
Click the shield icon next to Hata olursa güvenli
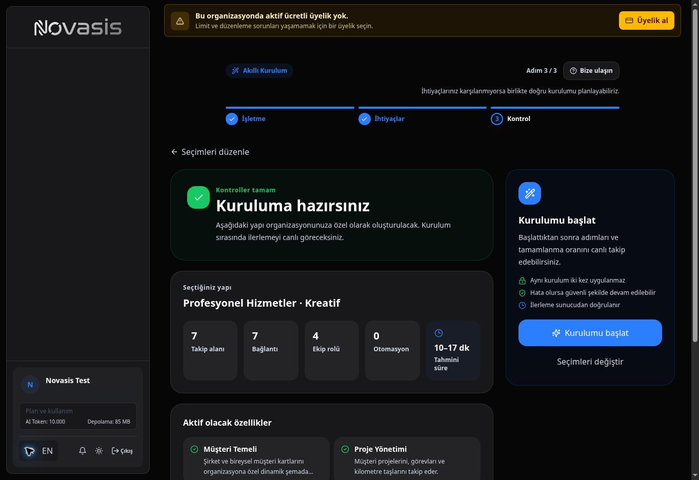point(522,293)
